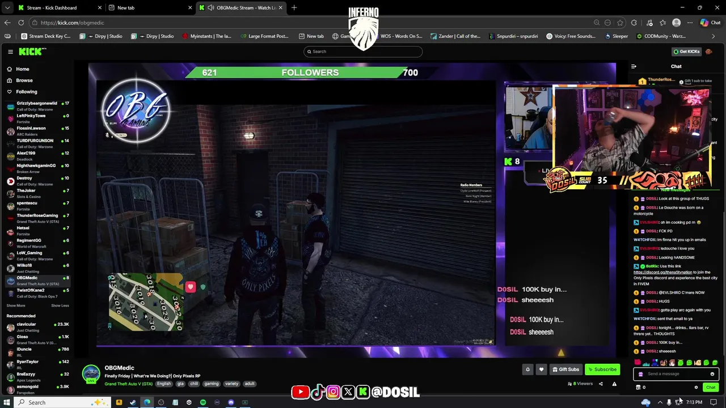Open emote picker in message box
Image resolution: width=726 pixels, height=408 pixels.
(x=712, y=374)
